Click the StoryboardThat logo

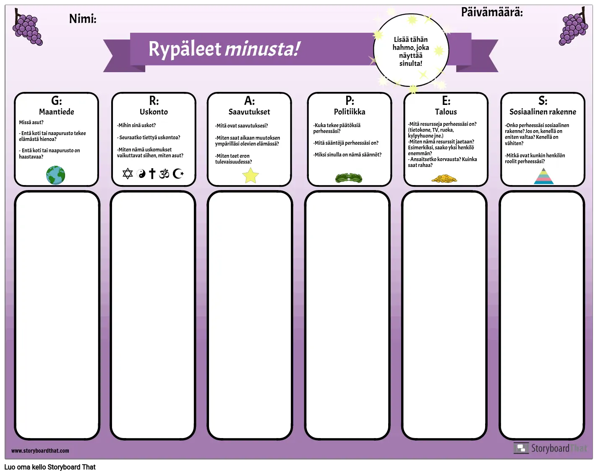[551, 448]
